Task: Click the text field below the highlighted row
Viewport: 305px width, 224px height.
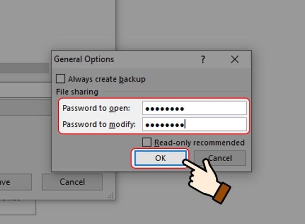Action: [26, 90]
